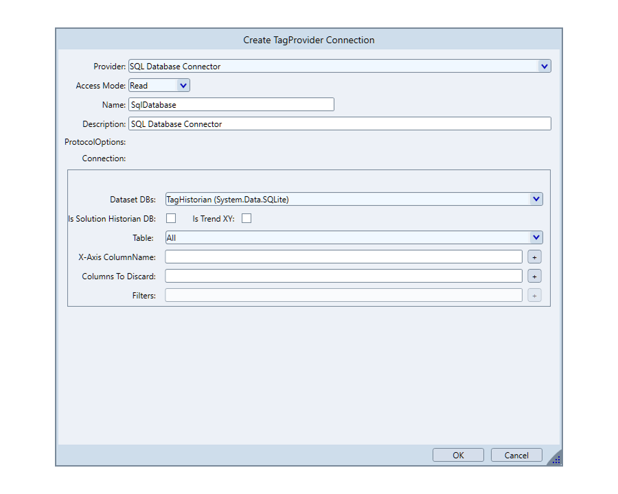Viewport: 618px width, 494px height.
Task: Click the Name field containing SqlDatabase
Action: pos(231,105)
